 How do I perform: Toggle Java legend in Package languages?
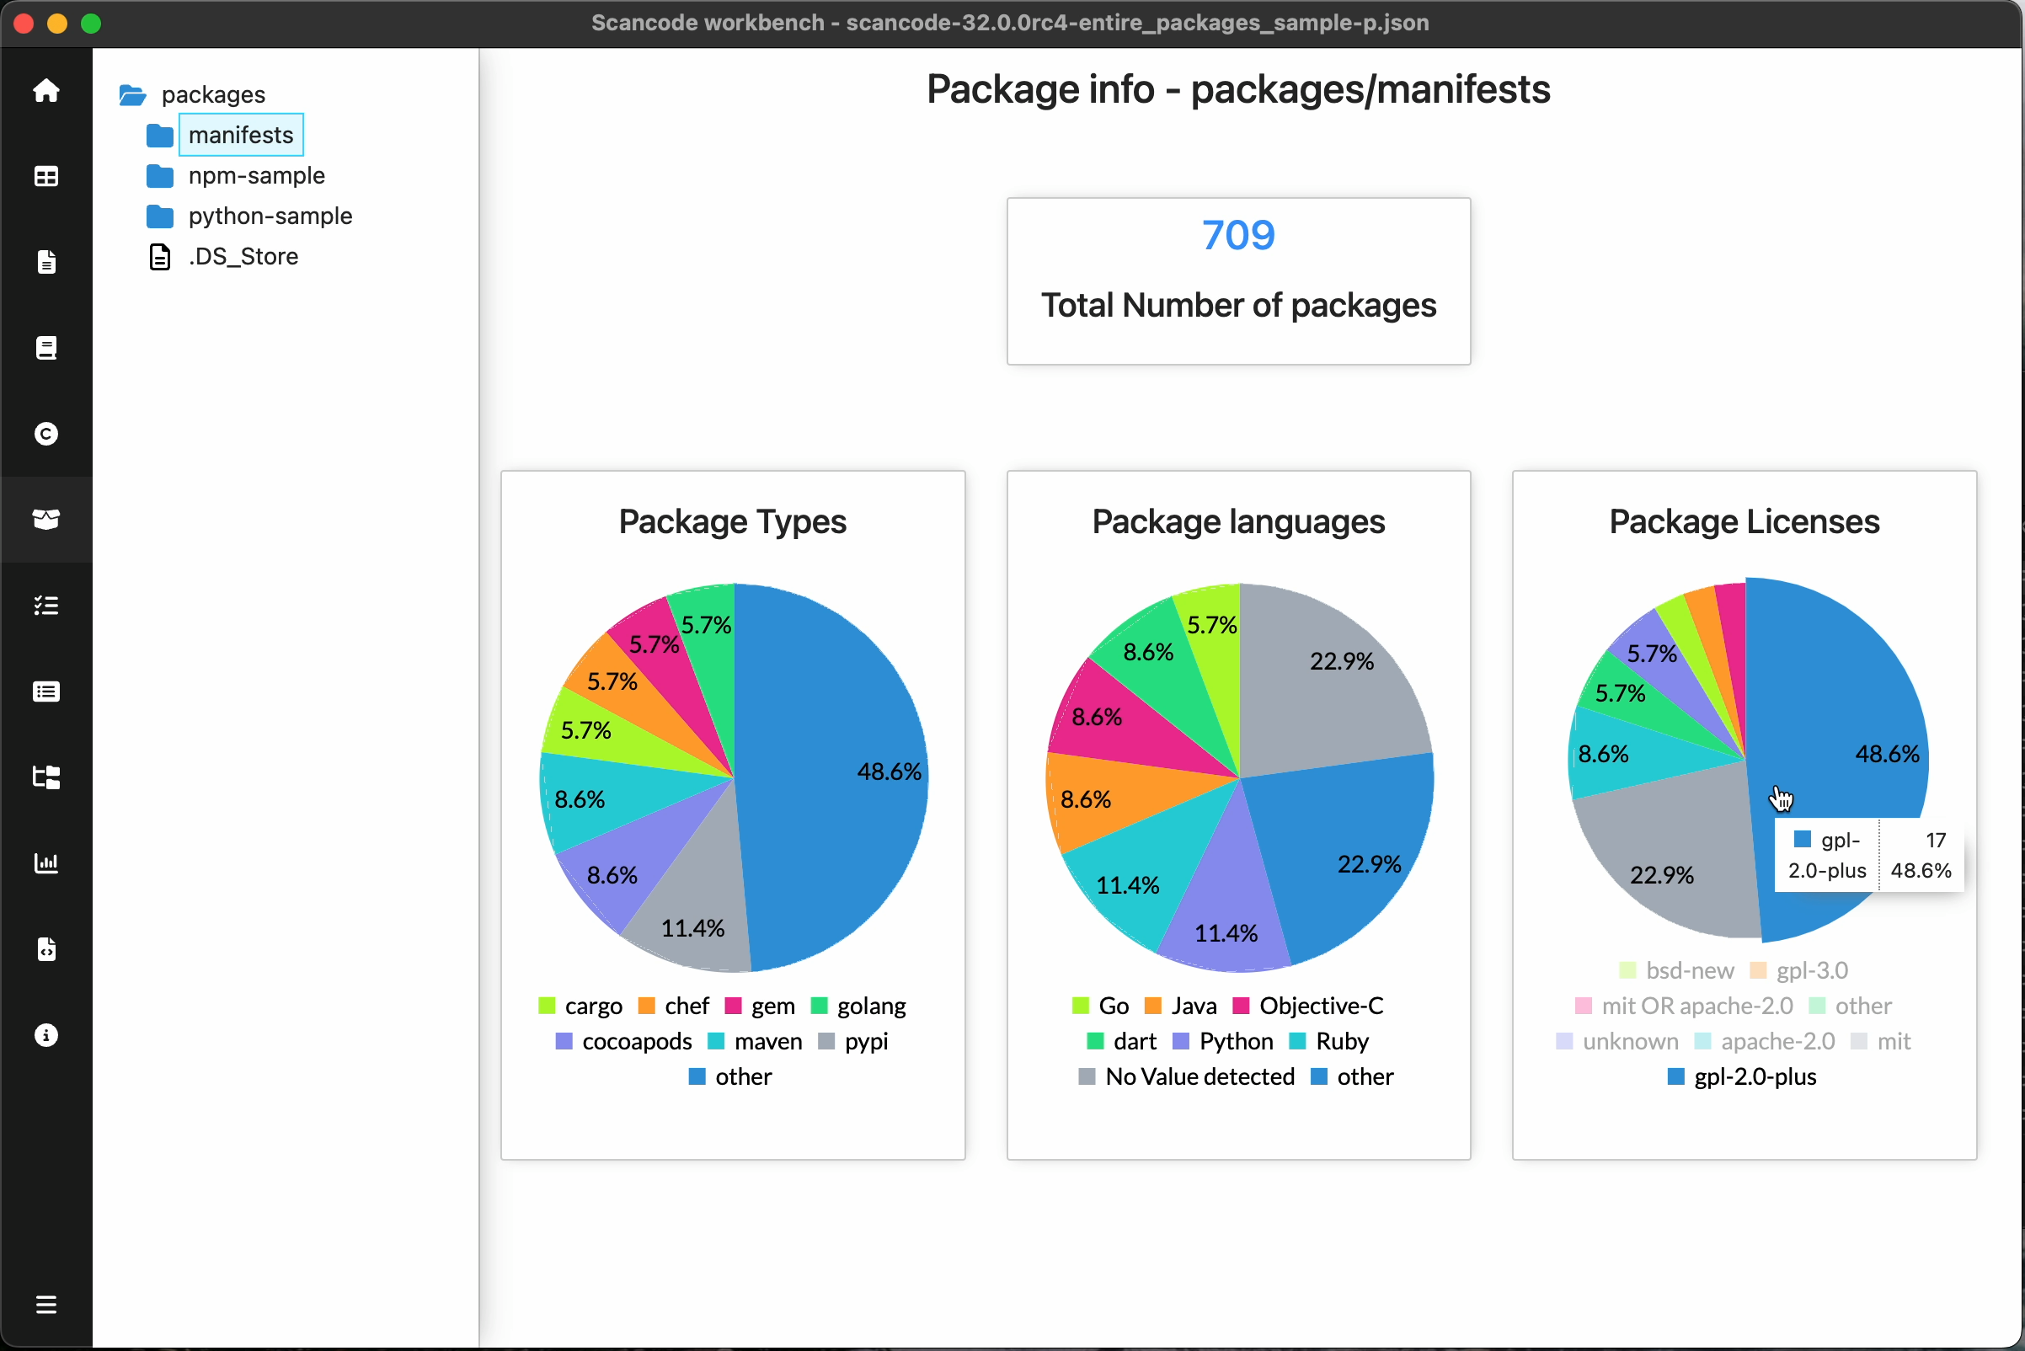pos(1180,1006)
